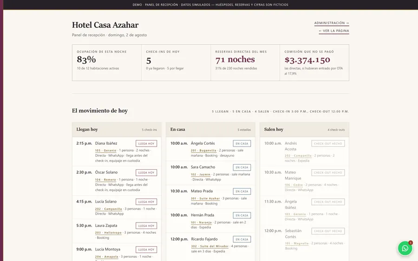Screen dimensions: 418x261
Task: Click guest name Sara Camacho
Action: [x=203, y=167]
